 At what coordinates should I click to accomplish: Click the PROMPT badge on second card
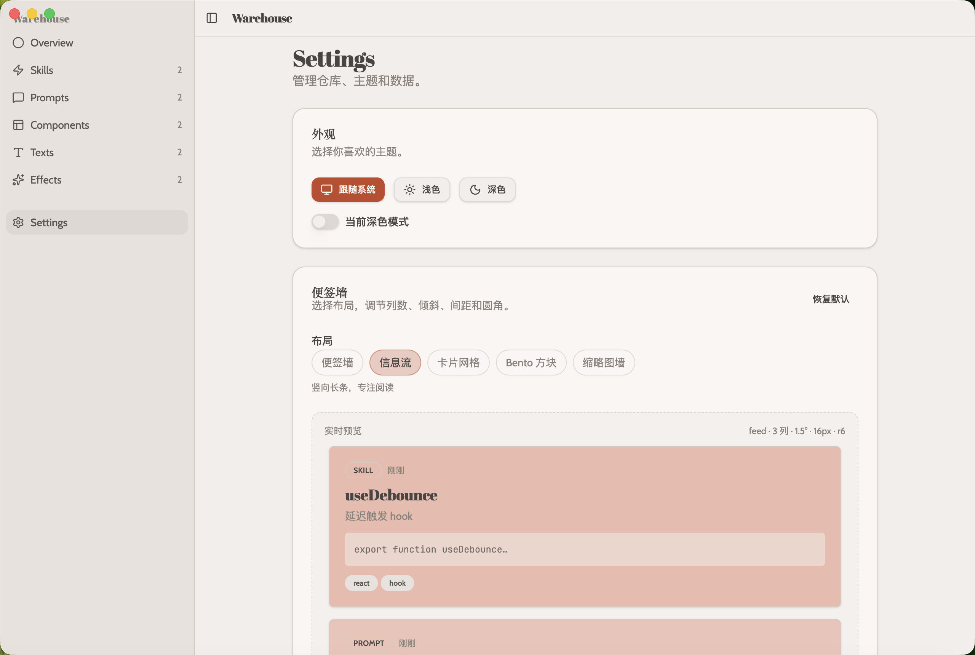coord(368,643)
